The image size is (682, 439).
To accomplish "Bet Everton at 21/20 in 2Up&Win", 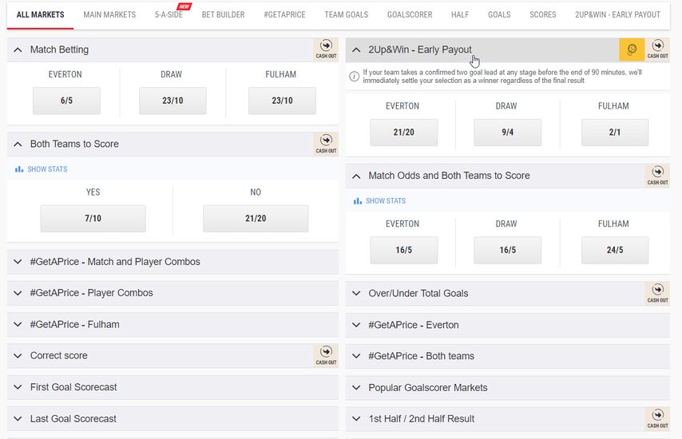I will pyautogui.click(x=403, y=132).
